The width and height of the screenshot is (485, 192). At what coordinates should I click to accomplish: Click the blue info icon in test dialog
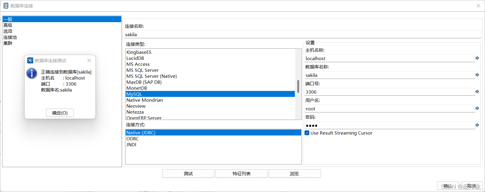(x=32, y=73)
